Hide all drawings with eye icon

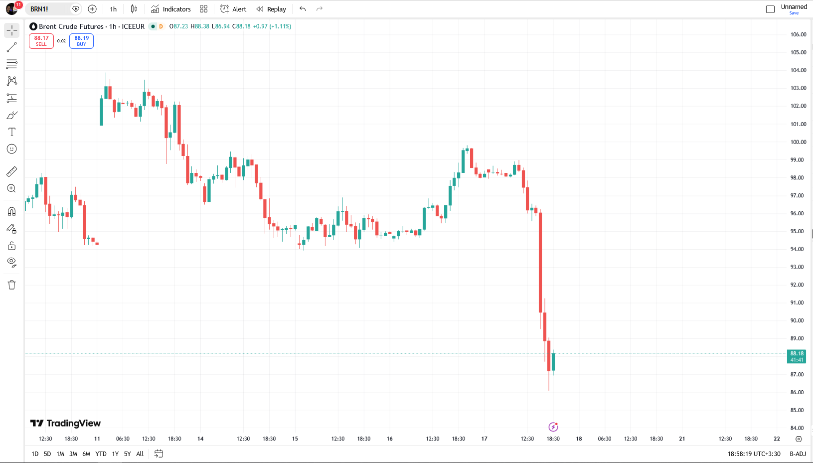[12, 262]
